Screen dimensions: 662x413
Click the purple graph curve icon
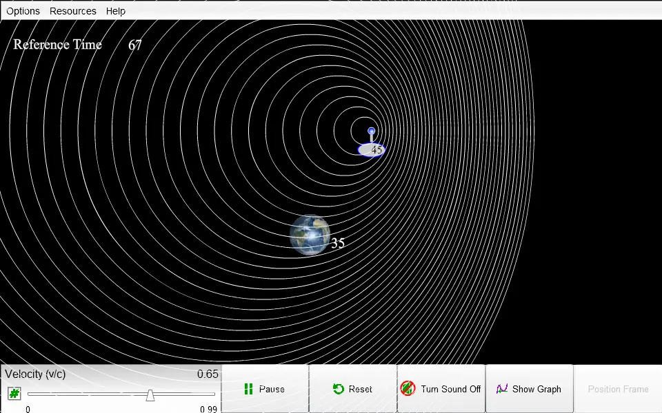[x=501, y=388]
